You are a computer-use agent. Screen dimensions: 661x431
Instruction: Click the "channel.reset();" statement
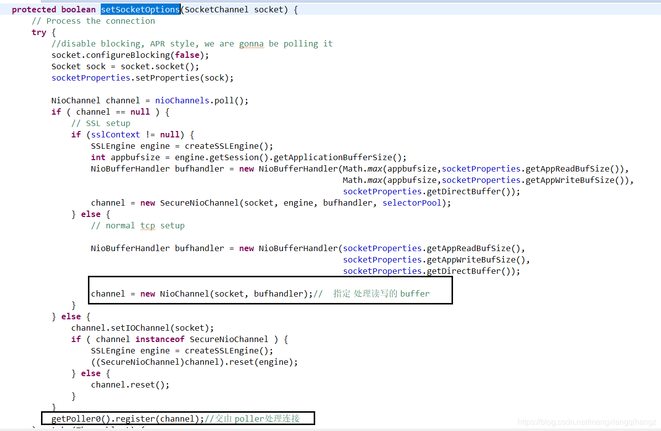[130, 385]
